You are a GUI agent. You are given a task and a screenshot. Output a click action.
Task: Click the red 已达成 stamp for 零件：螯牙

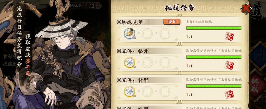(229, 65)
